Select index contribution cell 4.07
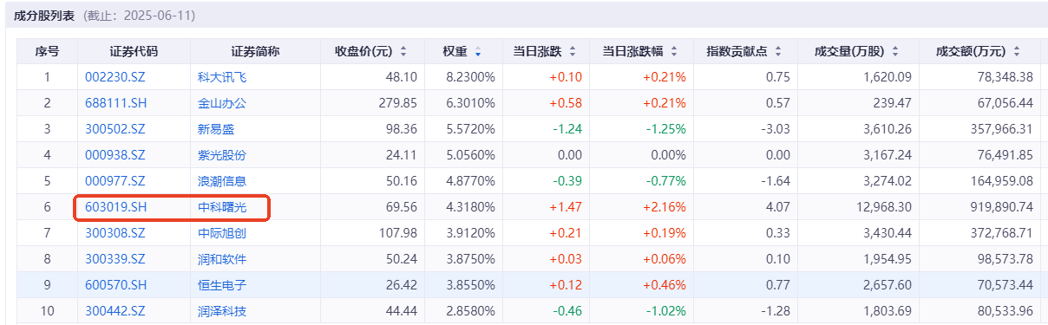The width and height of the screenshot is (1048, 325). click(x=778, y=207)
